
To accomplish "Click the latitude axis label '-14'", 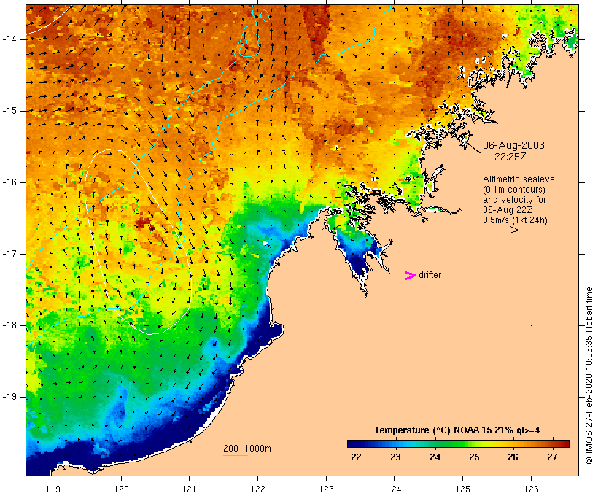I will click(9, 39).
